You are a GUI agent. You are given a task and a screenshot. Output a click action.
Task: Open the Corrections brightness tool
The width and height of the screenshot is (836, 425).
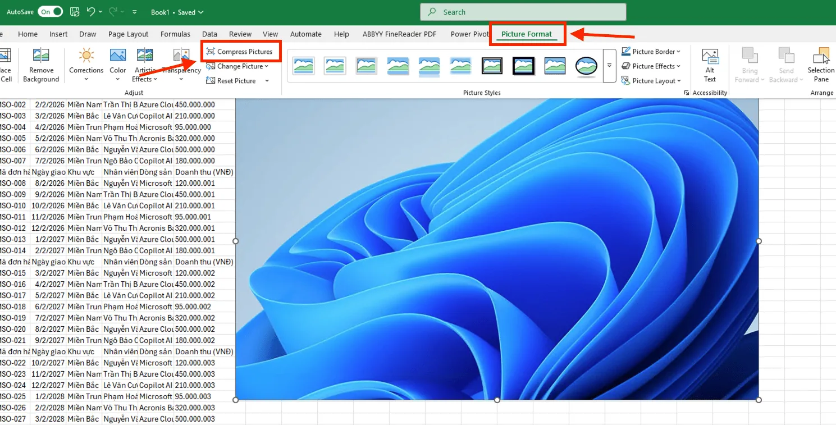(86, 56)
